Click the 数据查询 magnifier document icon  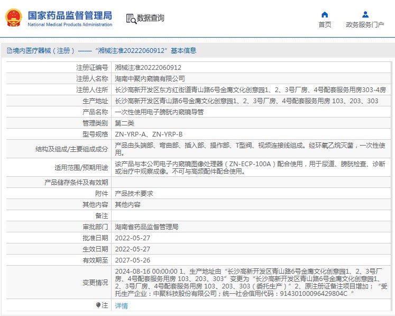click(131, 19)
